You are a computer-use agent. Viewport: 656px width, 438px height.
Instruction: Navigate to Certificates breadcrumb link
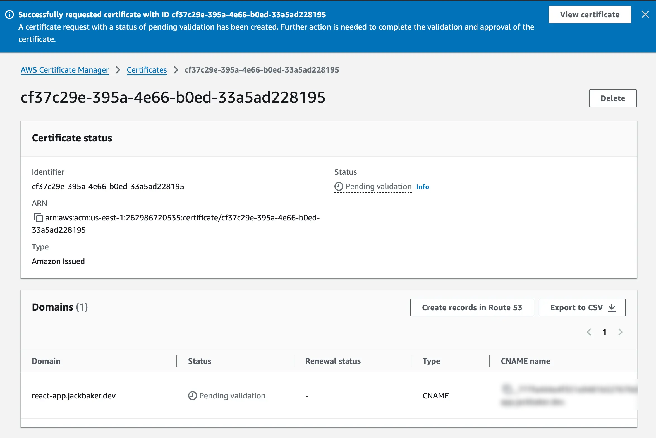(147, 70)
